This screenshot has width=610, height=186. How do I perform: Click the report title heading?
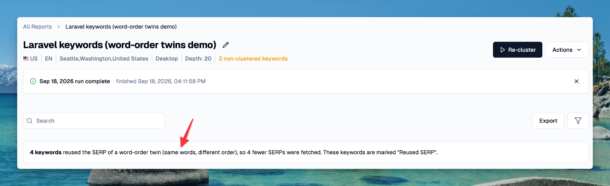[x=120, y=45]
